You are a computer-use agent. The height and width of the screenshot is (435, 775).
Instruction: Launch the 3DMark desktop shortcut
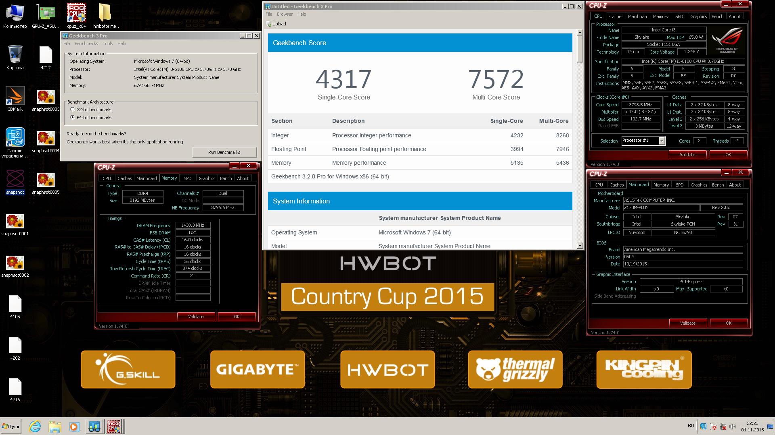point(15,99)
